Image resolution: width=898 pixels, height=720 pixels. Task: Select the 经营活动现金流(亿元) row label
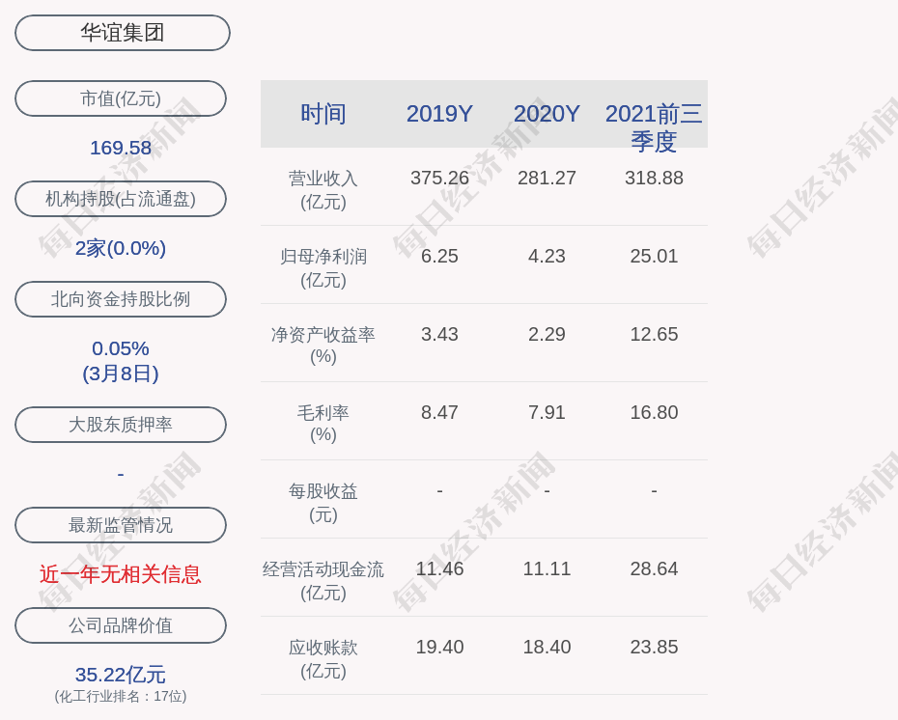coord(323,580)
